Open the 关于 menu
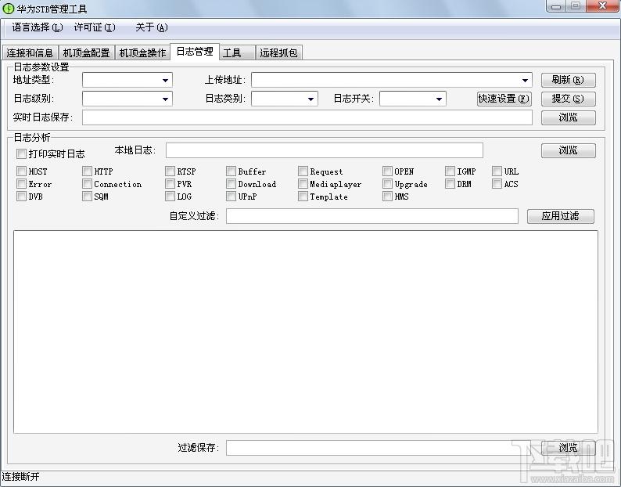The image size is (621, 487). tap(151, 27)
